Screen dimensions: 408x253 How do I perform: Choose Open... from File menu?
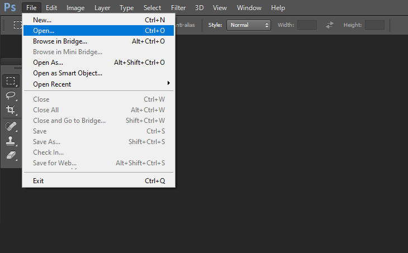coord(98,30)
